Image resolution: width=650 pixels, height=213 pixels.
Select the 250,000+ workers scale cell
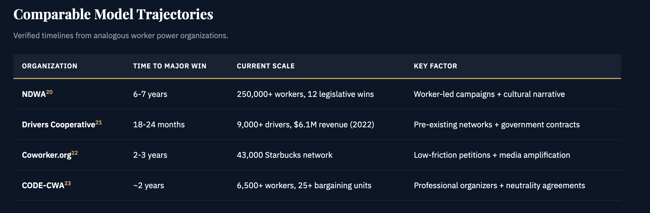tap(305, 94)
